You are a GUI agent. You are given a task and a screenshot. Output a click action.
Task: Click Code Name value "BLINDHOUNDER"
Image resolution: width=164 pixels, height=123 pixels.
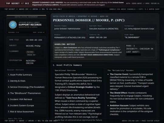pos(132,37)
